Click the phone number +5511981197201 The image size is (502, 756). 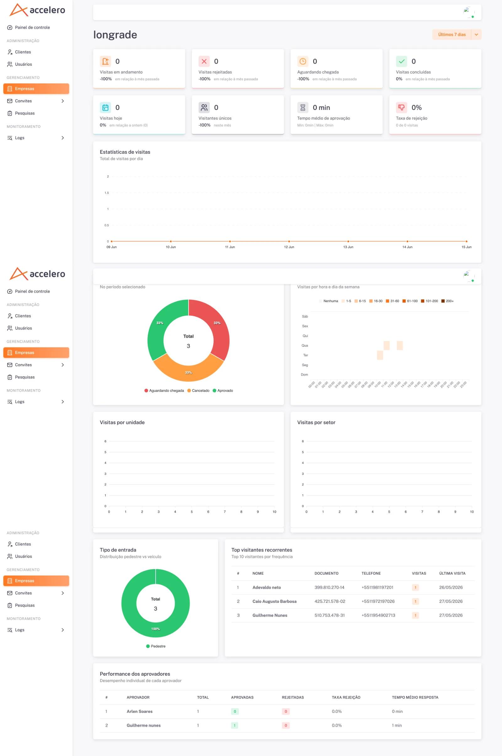[x=377, y=587]
